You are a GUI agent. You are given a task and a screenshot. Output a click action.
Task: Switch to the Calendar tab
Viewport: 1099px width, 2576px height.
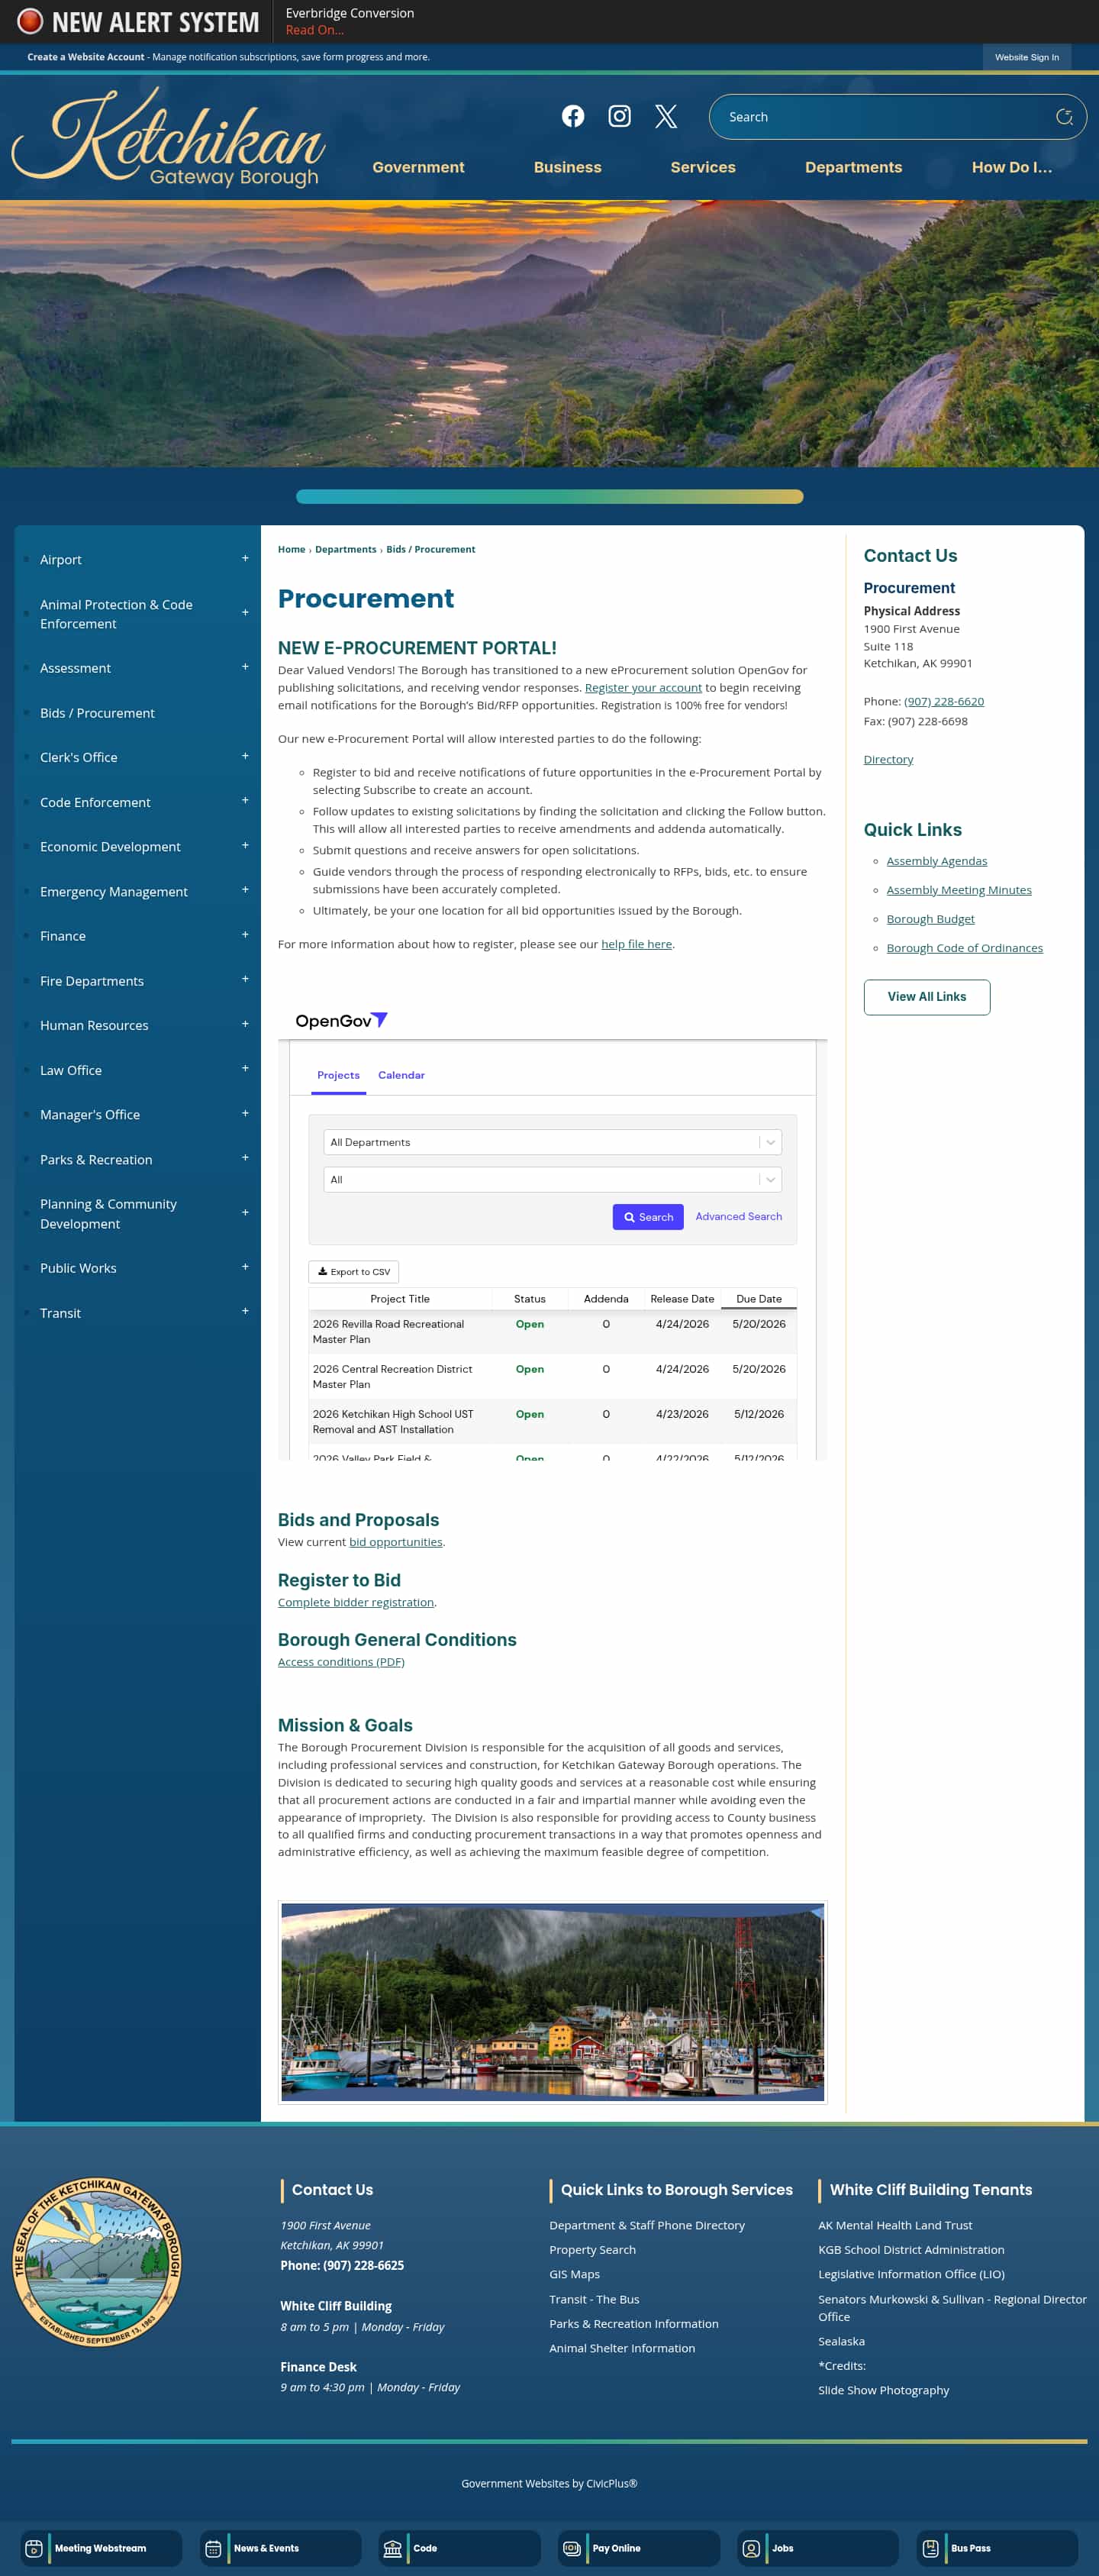point(401,1075)
